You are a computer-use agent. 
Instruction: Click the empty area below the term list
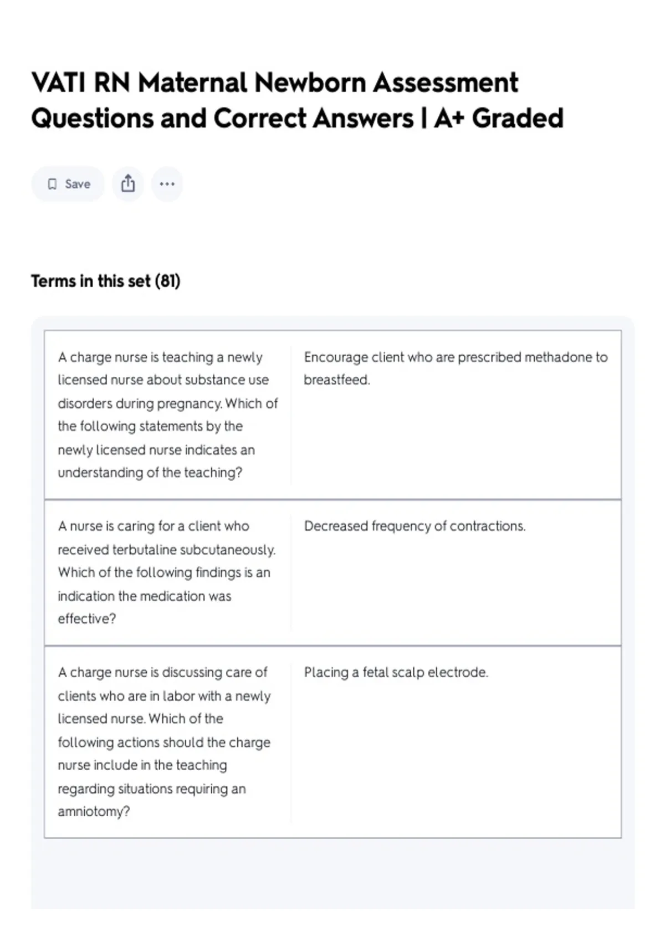pyautogui.click(x=332, y=873)
